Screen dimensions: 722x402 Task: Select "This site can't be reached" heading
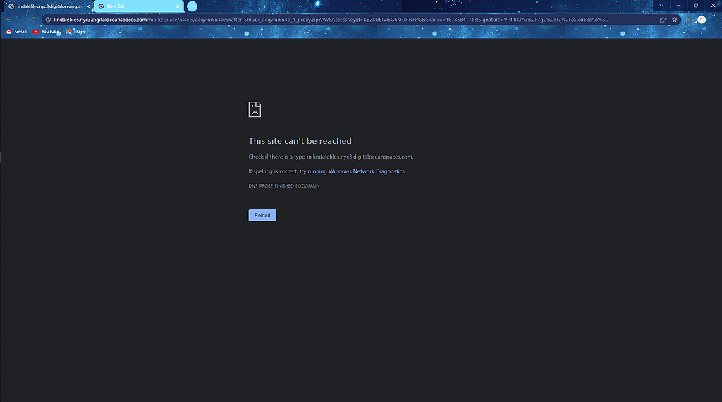tap(300, 141)
